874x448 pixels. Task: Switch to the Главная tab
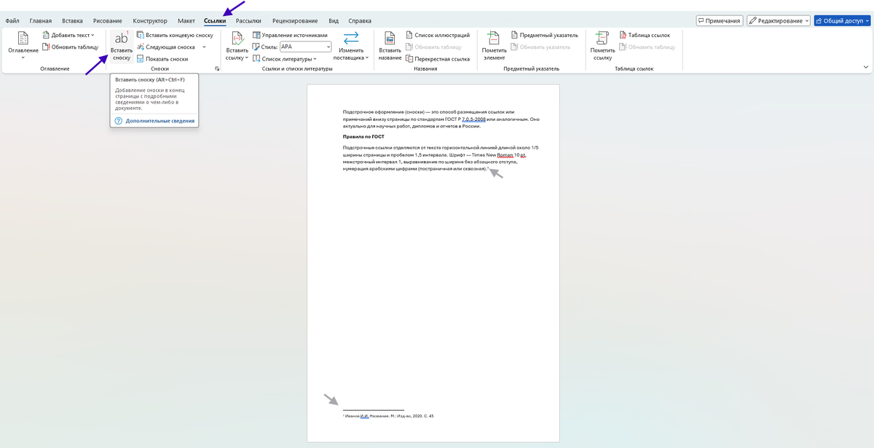[x=41, y=21]
